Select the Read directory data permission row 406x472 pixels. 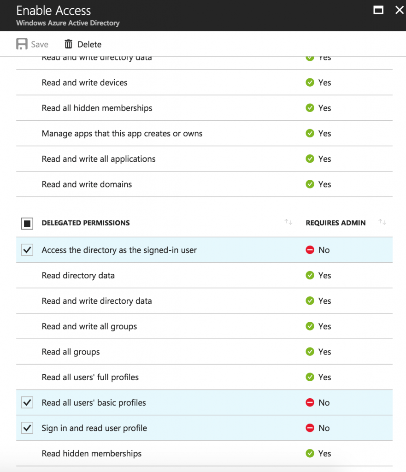coord(78,276)
